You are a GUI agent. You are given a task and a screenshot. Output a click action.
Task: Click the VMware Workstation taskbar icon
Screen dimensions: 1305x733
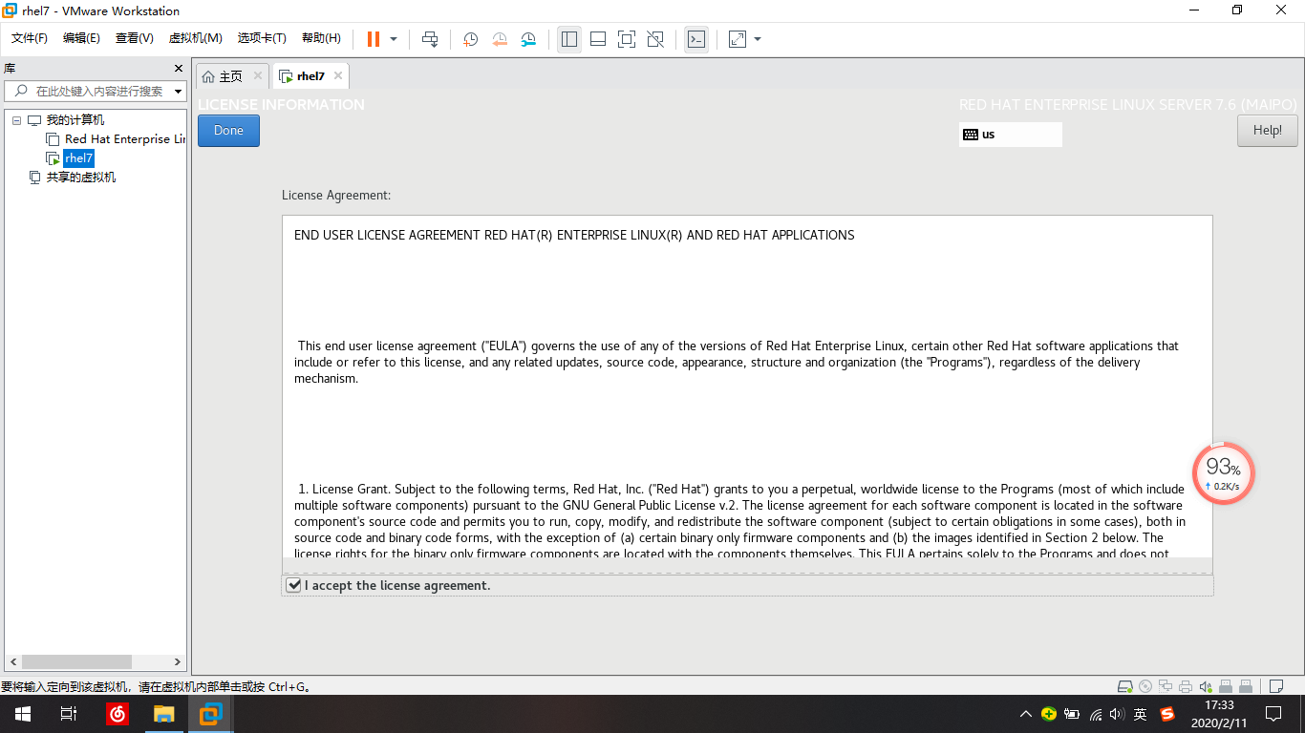tap(211, 714)
